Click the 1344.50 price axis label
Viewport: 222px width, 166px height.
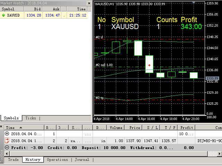[212, 48]
